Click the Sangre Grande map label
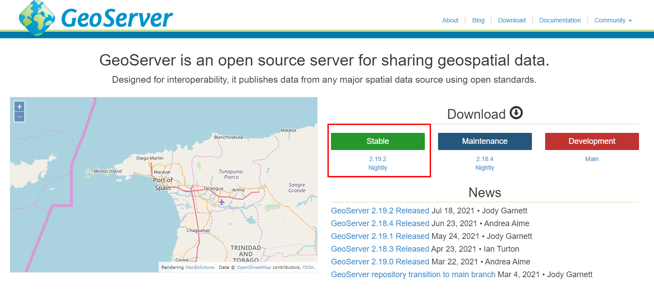 (x=297, y=187)
